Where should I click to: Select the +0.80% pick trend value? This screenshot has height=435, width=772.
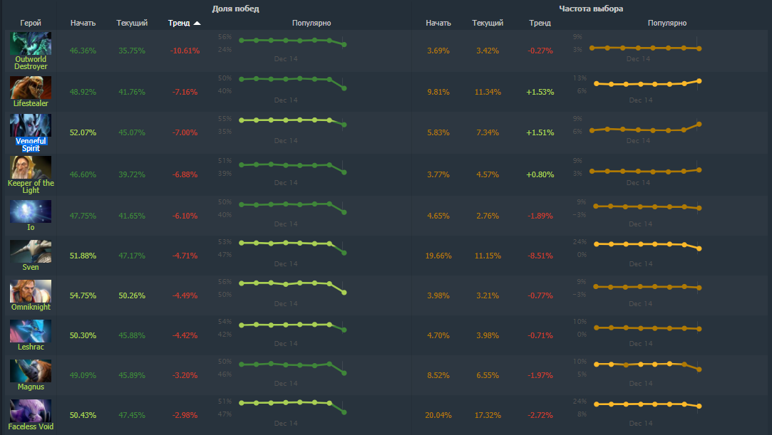(x=540, y=174)
